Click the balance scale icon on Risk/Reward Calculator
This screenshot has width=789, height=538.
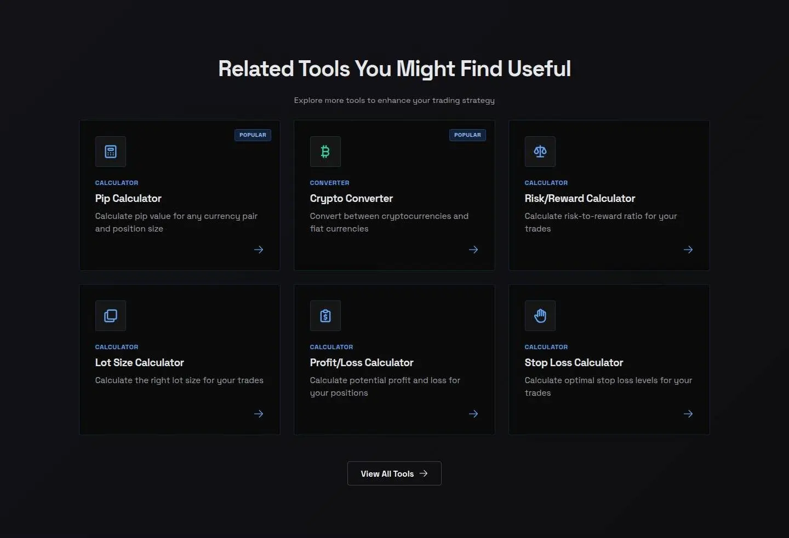540,152
